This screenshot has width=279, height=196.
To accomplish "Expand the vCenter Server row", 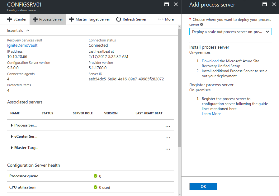I will pos(12,136).
